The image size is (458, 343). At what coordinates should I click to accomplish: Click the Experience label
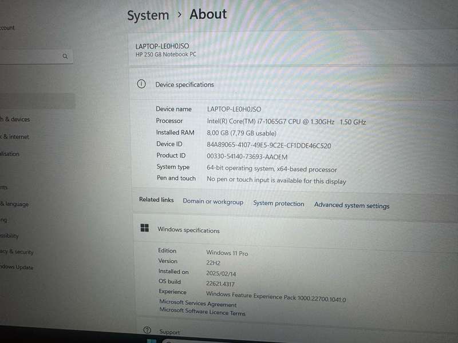pyautogui.click(x=173, y=292)
